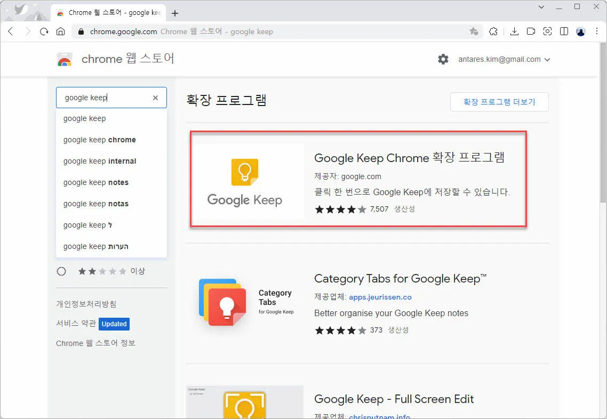Open the browser home page
Viewport: 607px width, 419px height.
pyautogui.click(x=61, y=31)
